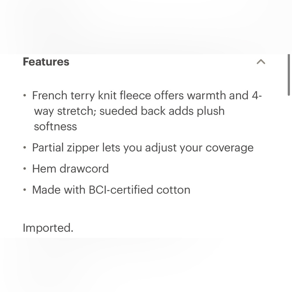The image size is (292, 292).
Task: Click the bullet before 'Partial zipper'
Action: point(25,148)
